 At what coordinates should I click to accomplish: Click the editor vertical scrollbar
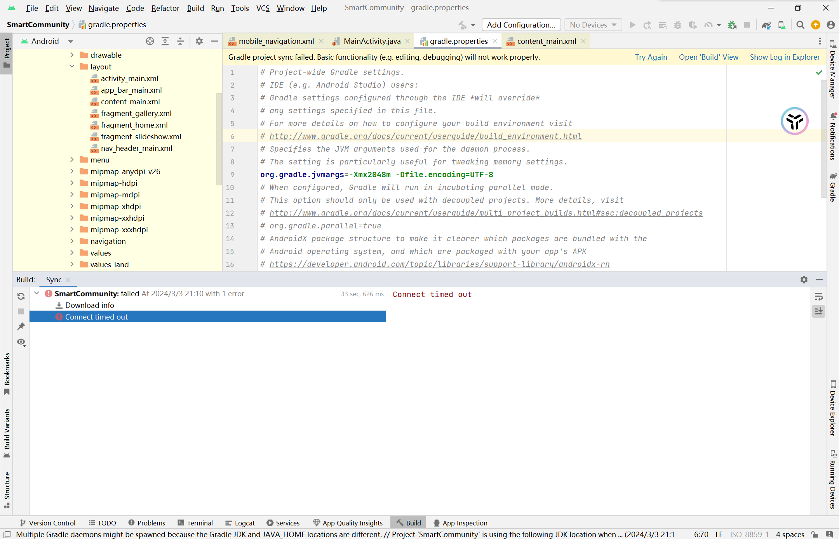pos(823,140)
